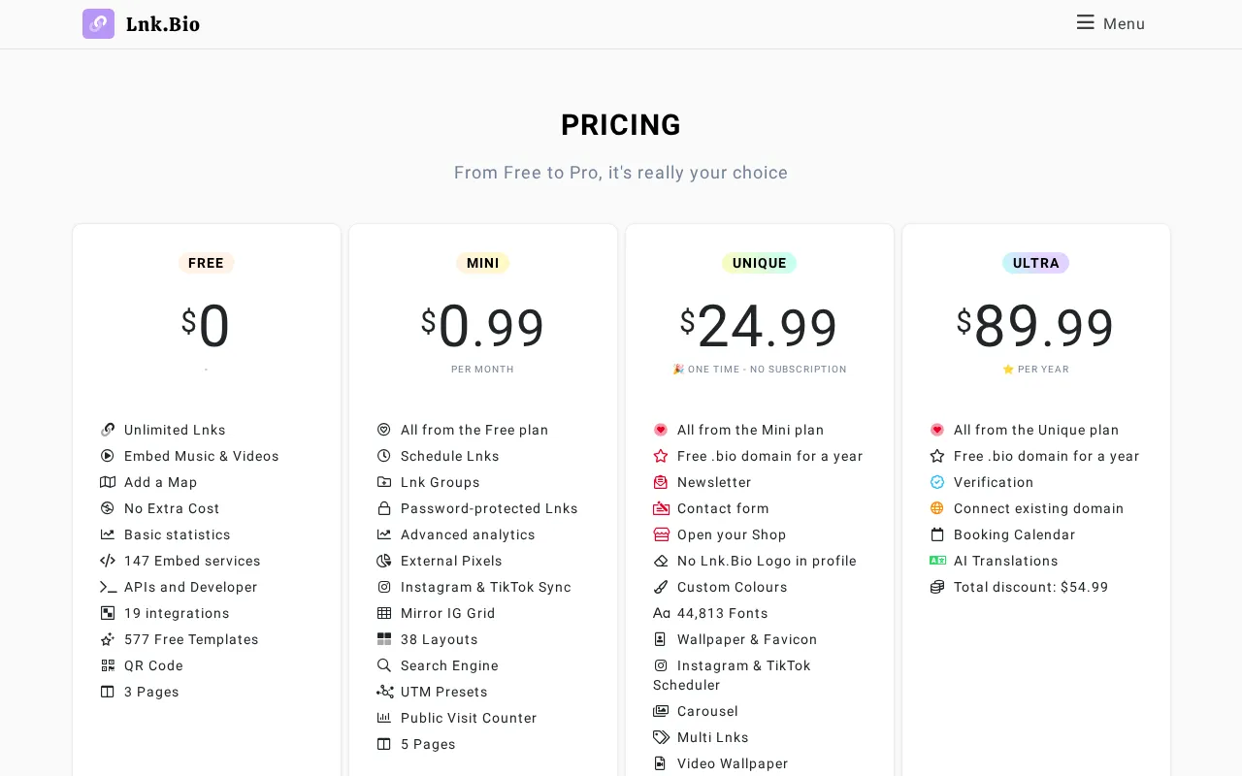Click '3 Pages' feature text

tap(151, 692)
